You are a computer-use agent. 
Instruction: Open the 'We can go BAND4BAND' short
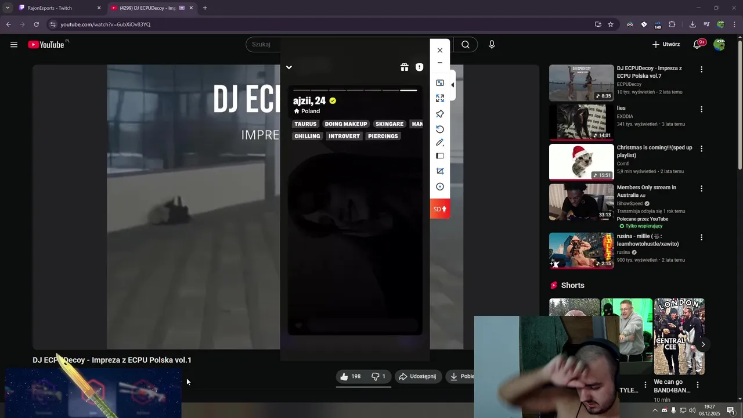click(x=679, y=337)
